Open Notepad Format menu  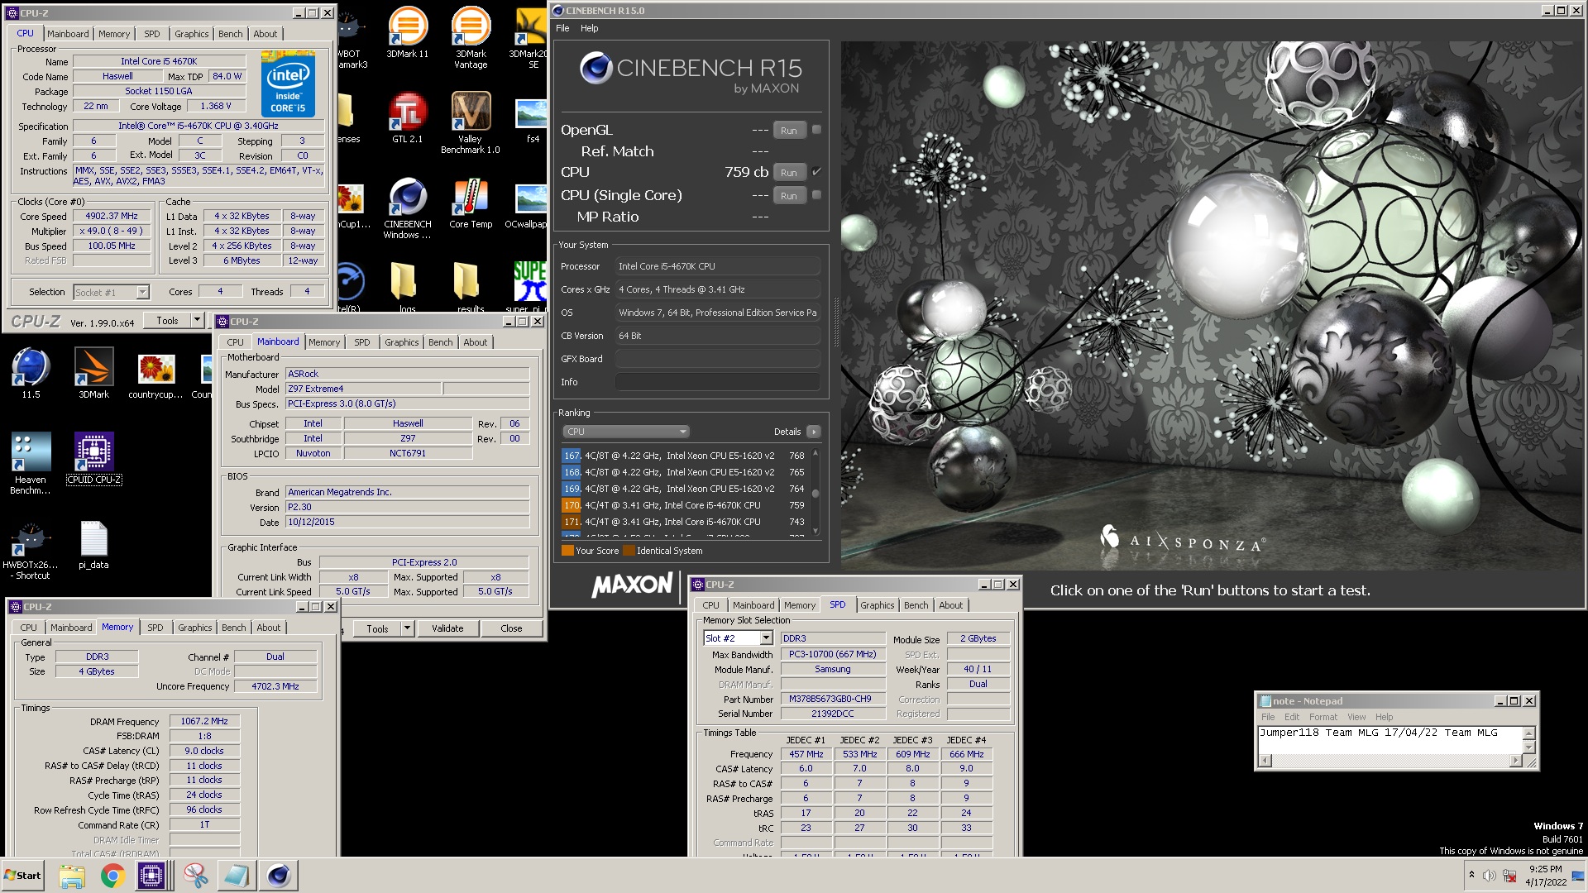click(1323, 717)
